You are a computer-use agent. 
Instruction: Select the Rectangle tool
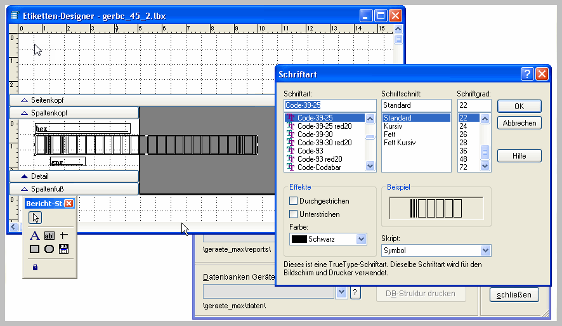(35, 249)
